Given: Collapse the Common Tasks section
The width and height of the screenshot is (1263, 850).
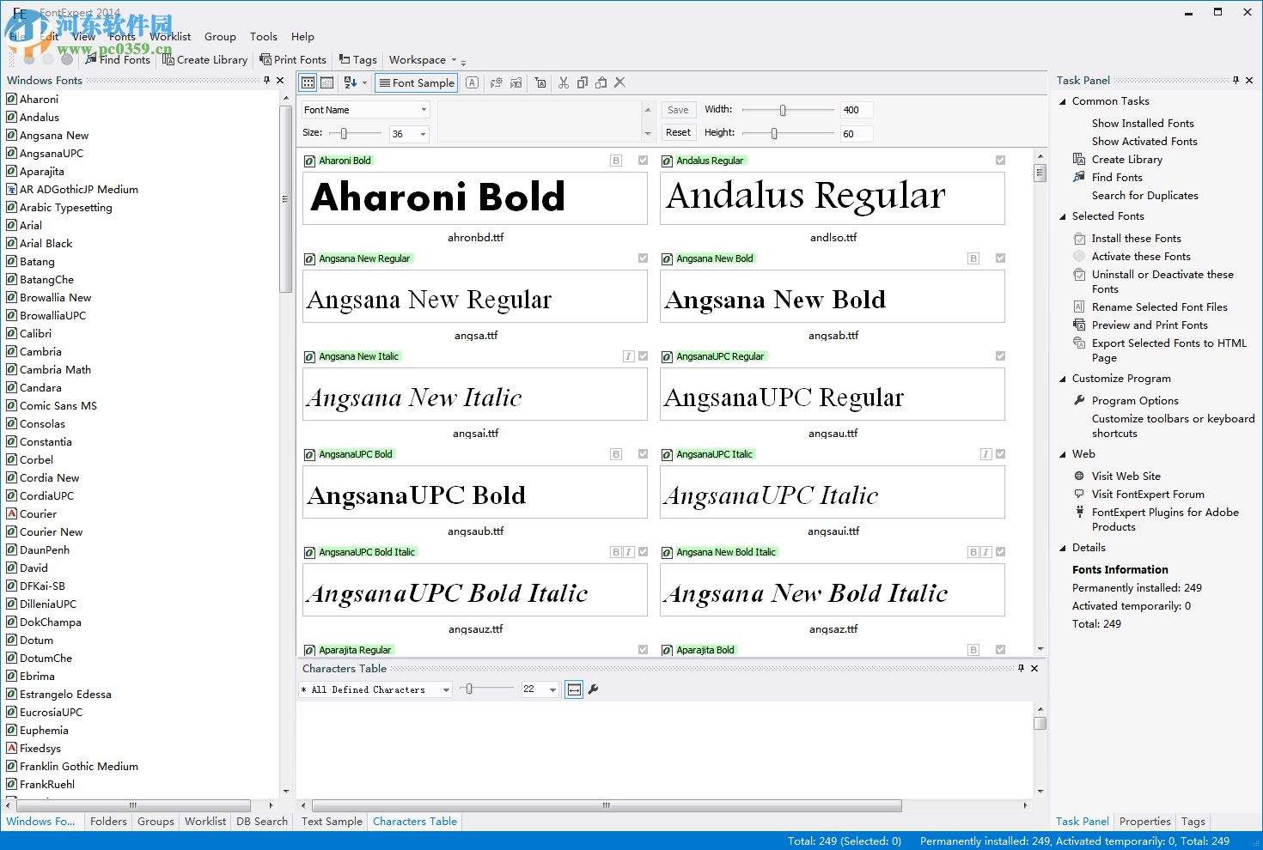Looking at the screenshot, I should click(x=1063, y=101).
